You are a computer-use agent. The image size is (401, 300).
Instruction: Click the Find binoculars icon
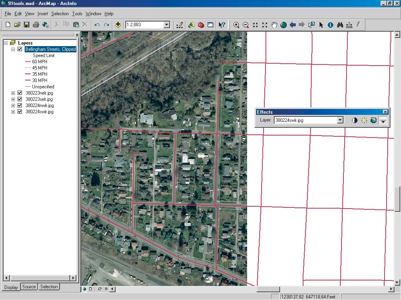(340, 25)
